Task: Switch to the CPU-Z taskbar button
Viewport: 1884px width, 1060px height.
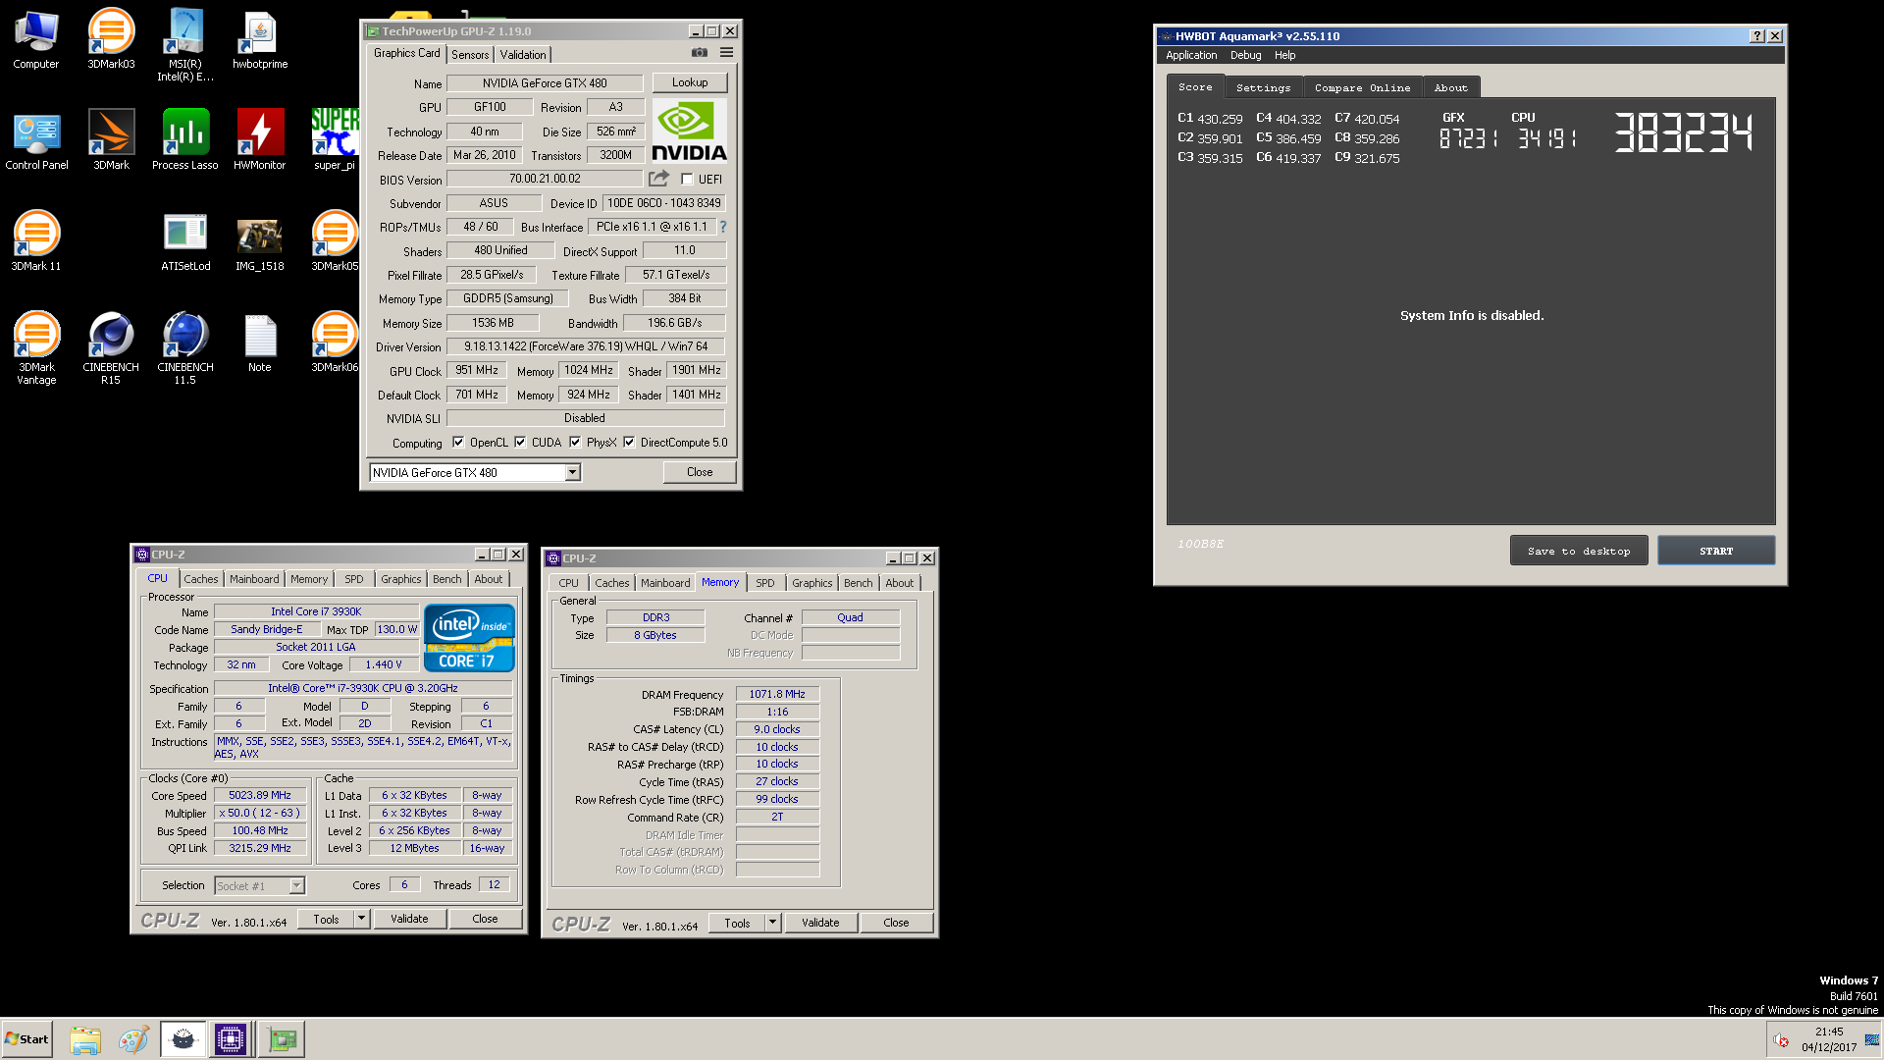Action: click(x=231, y=1039)
